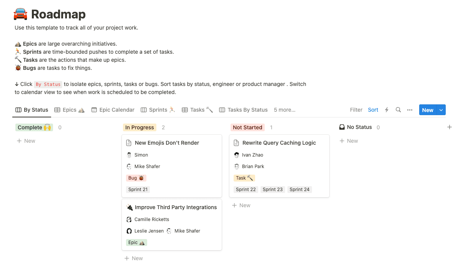Open search with the magnifying glass icon
Screen dimensions: 473x274
[x=398, y=110]
